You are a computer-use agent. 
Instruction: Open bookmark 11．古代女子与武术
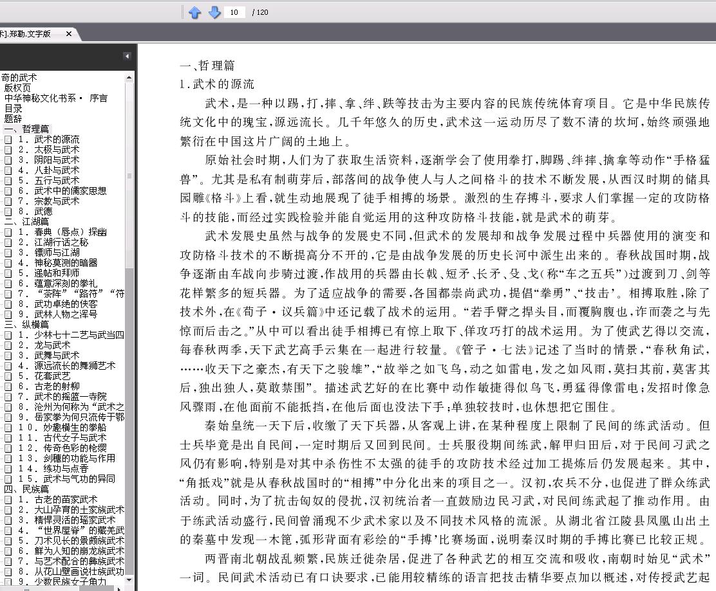tap(62, 438)
